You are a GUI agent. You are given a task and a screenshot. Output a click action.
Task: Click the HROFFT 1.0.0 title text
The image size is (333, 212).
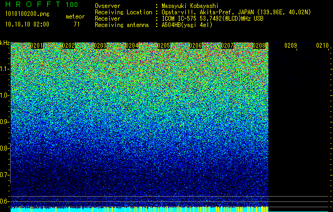point(42,4)
